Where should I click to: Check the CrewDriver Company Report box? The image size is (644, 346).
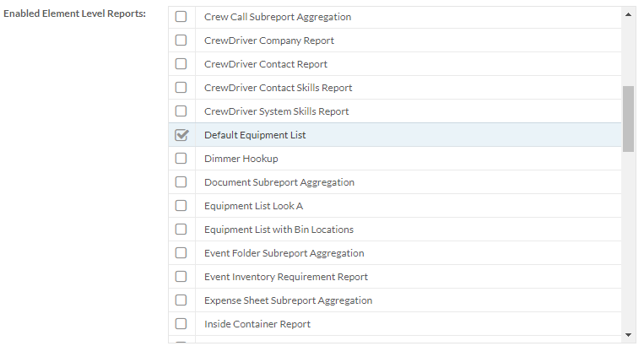tap(181, 41)
